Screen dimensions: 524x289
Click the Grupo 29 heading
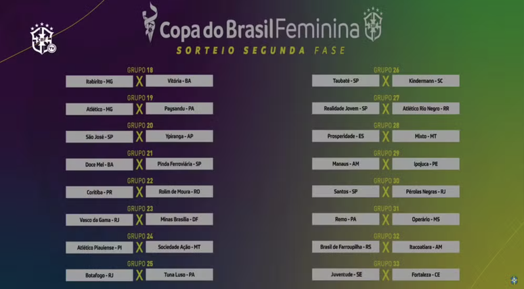pos(387,153)
